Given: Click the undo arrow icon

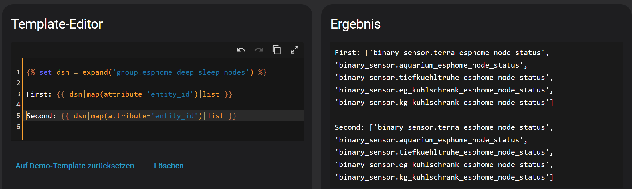Looking at the screenshot, I should (x=241, y=50).
